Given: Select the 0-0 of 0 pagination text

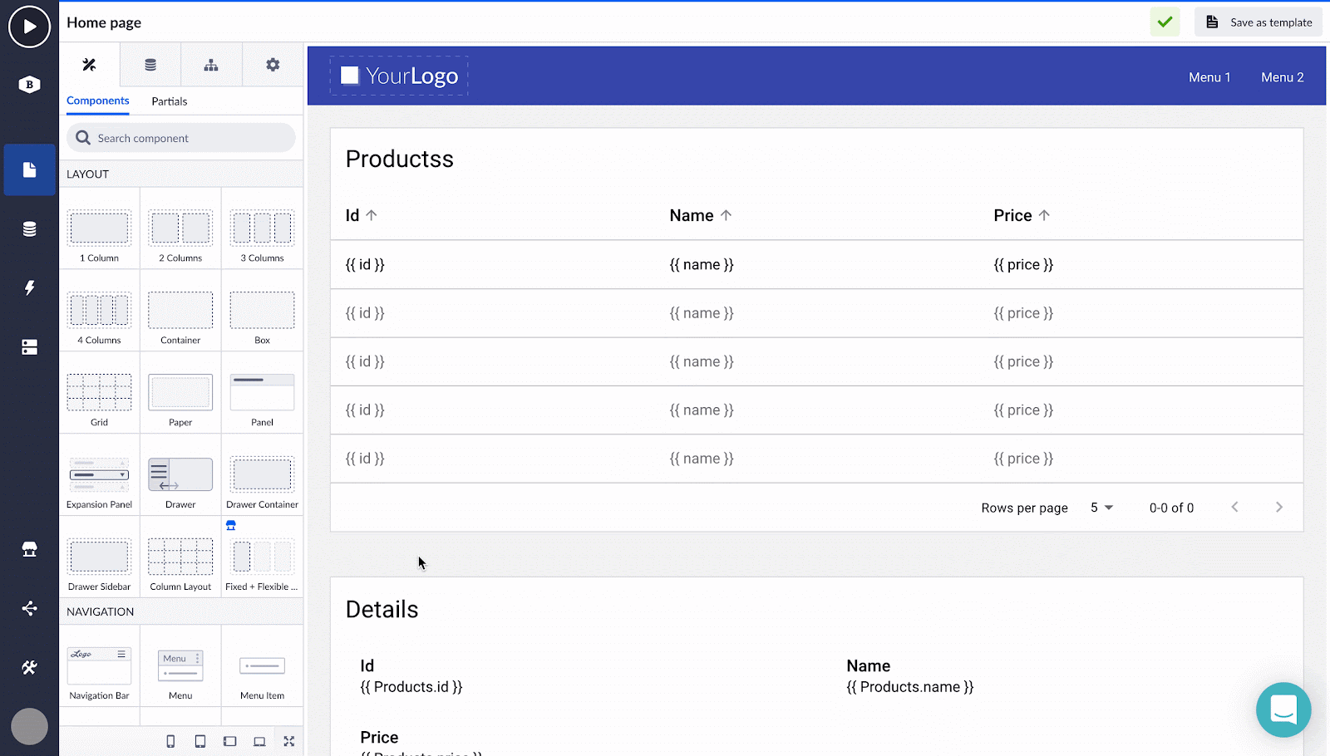Looking at the screenshot, I should point(1171,508).
